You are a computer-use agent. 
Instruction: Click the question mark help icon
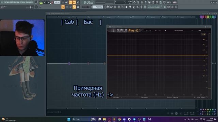coord(145,2)
